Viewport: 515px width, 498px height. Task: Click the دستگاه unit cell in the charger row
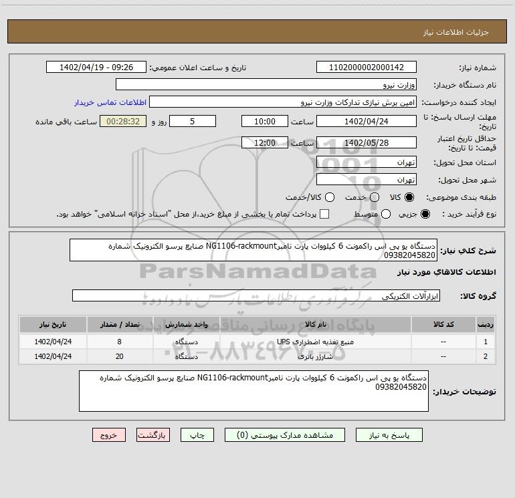[186, 356]
